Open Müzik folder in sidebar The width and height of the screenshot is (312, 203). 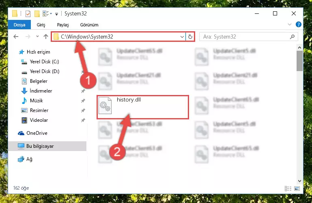click(x=32, y=101)
